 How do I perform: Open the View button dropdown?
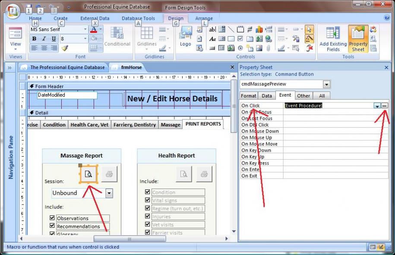tap(16, 49)
